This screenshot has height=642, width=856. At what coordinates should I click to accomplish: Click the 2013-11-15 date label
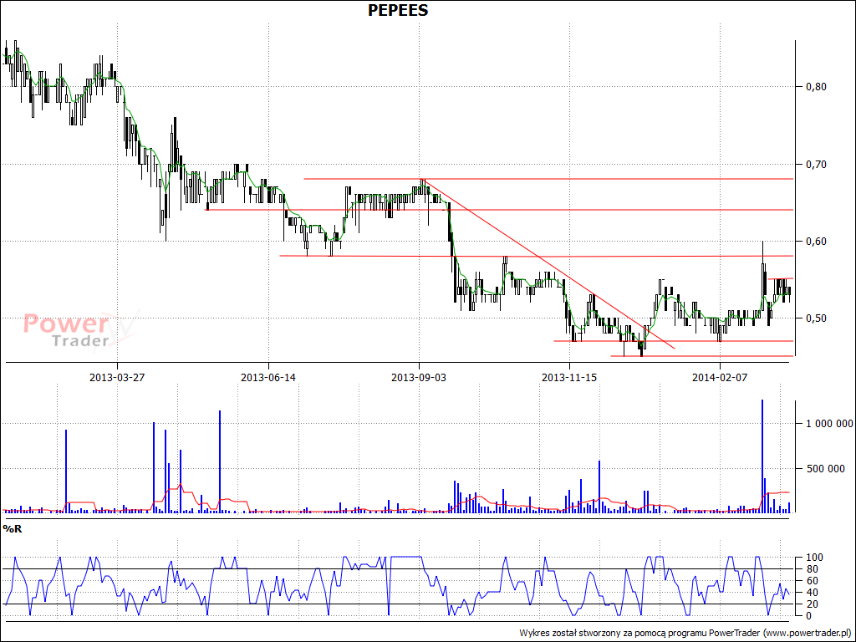pos(569,377)
